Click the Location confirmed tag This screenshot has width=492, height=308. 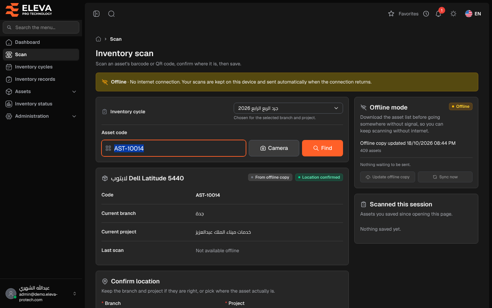[319, 177]
